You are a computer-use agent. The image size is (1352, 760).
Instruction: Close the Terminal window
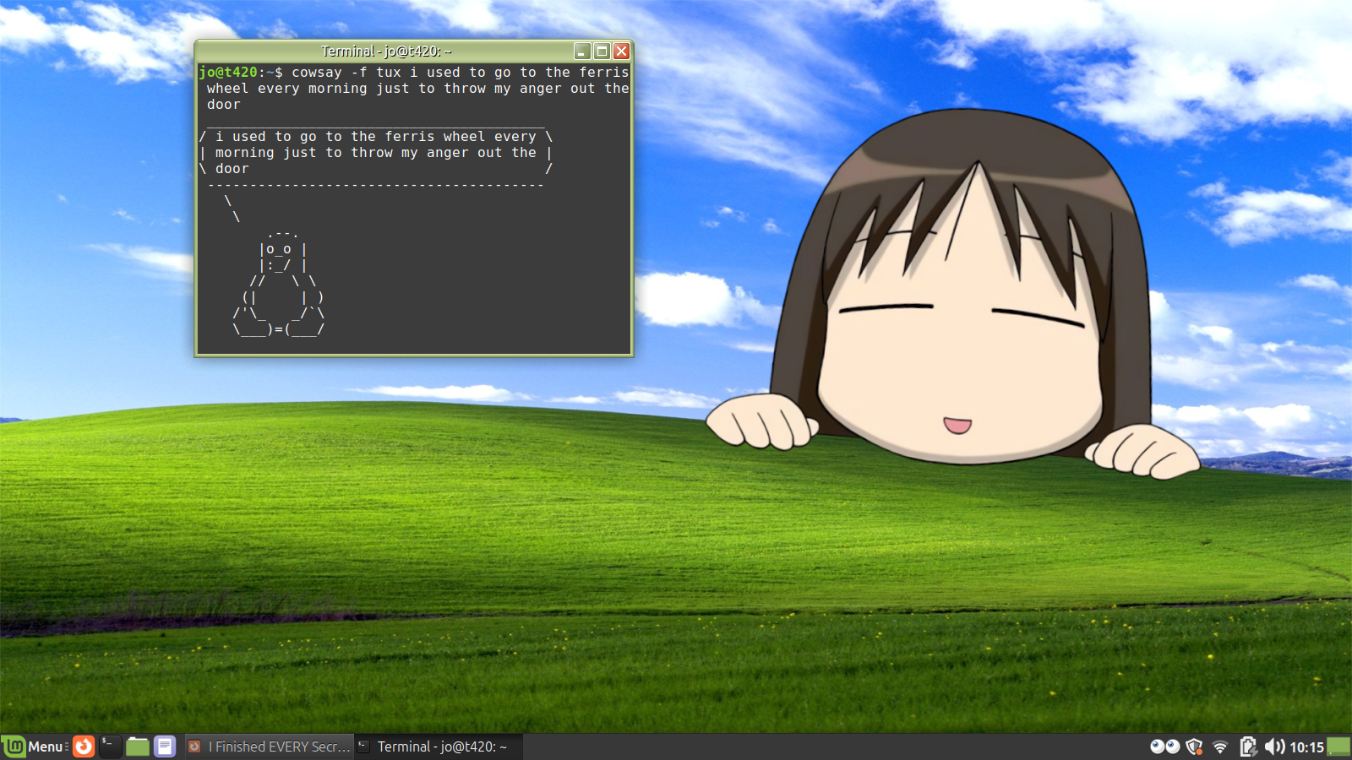(621, 52)
